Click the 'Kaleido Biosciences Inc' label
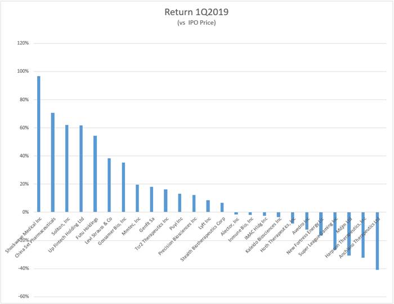This screenshot has width=394, height=304. (263, 235)
